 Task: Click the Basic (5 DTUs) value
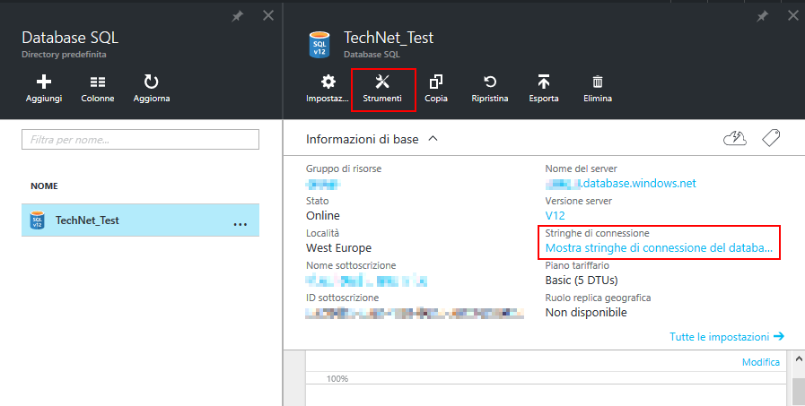(582, 281)
